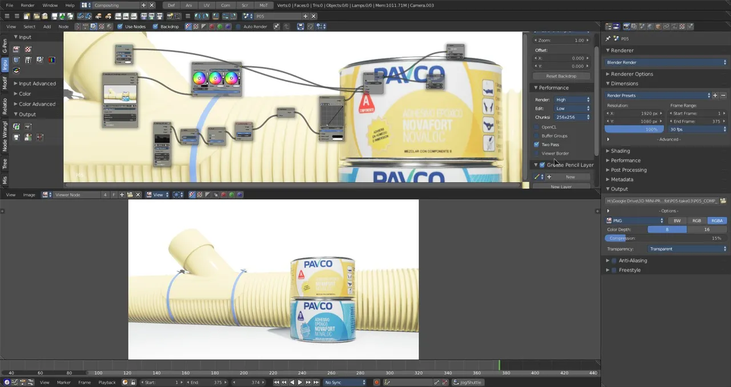
Task: Show green channel in node editor backdrop
Action: pyautogui.click(x=220, y=26)
